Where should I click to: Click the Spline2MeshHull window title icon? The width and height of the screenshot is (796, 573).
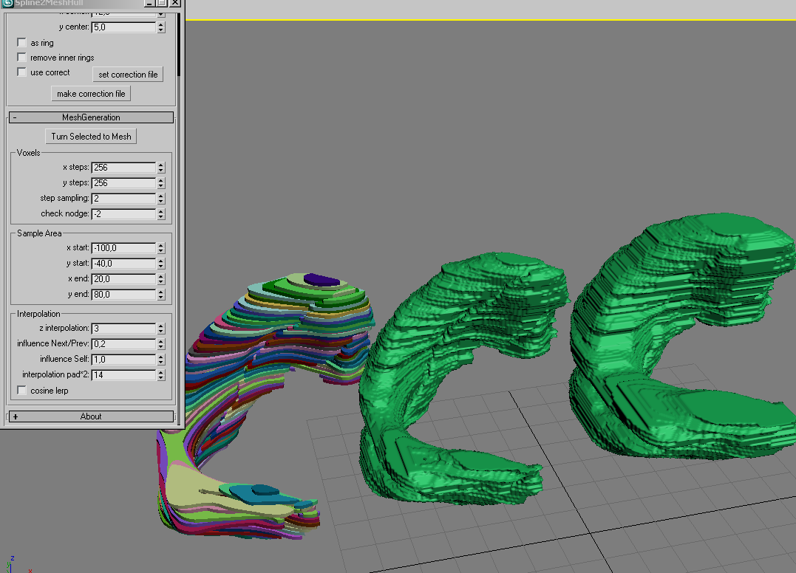coord(7,3)
